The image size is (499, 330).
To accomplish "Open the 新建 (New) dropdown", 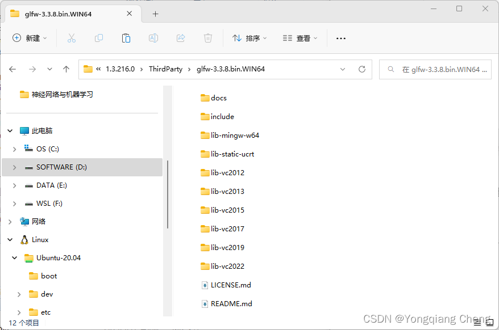I will point(30,38).
